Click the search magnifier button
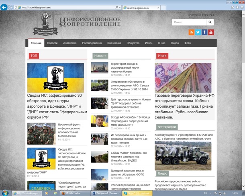This screenshot has width=245, height=196. (210, 22)
